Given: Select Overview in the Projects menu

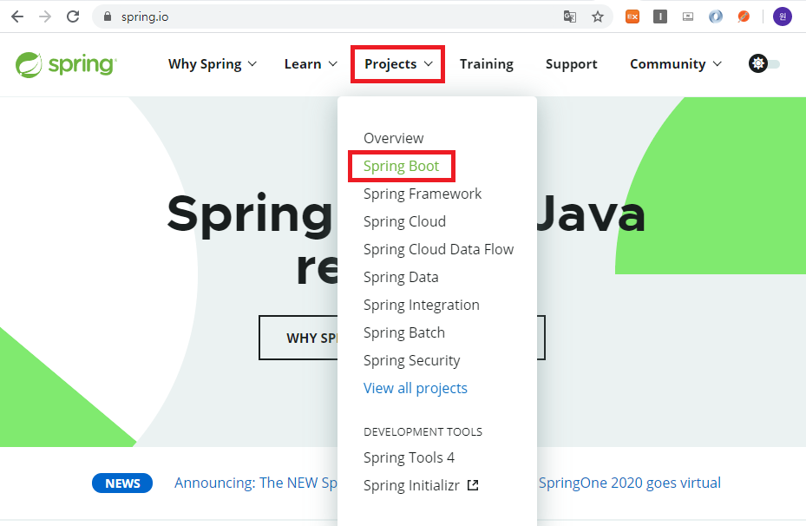Looking at the screenshot, I should click(393, 138).
